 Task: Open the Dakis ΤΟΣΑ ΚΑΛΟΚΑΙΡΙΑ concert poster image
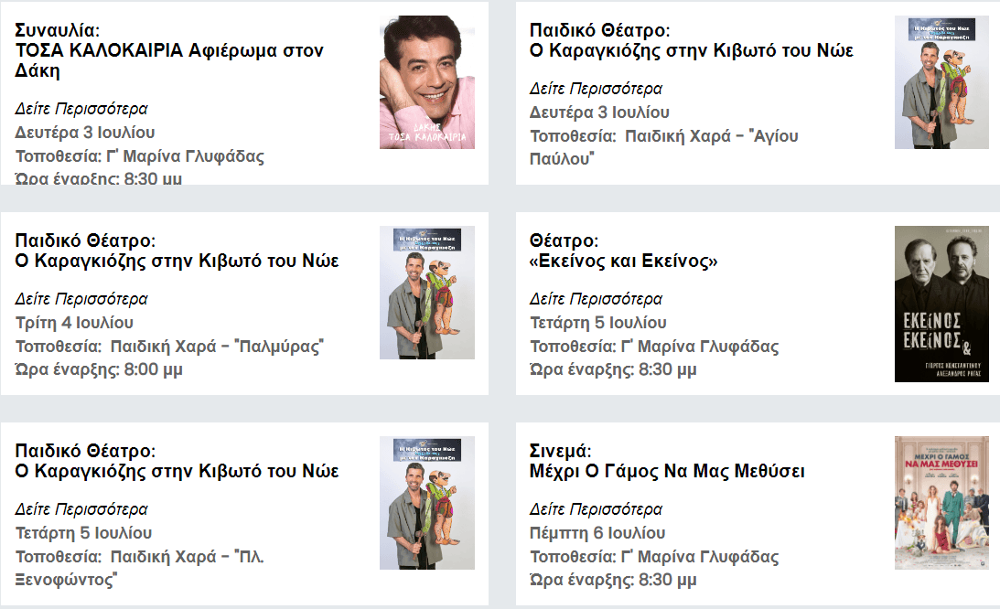427,82
